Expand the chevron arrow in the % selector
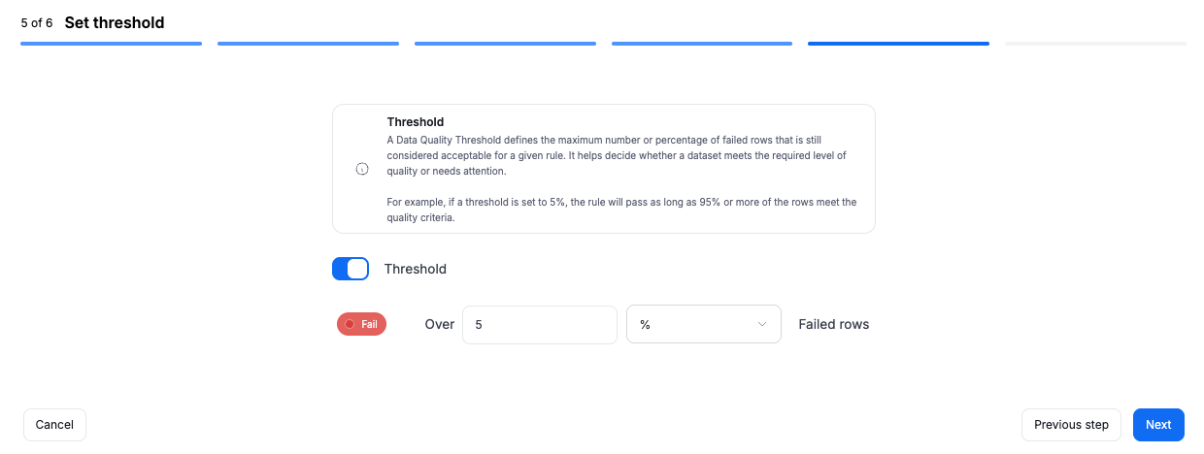 [x=762, y=324]
